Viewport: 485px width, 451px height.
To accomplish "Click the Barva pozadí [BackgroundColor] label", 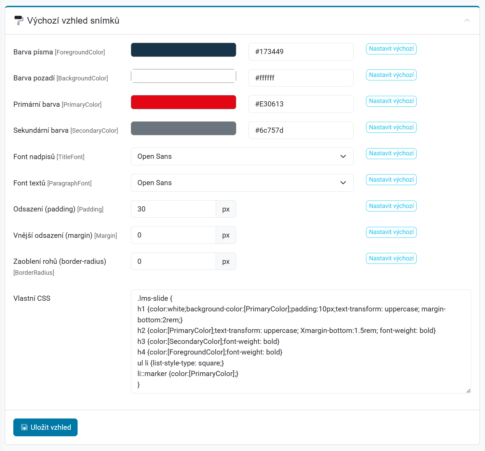I will point(61,78).
